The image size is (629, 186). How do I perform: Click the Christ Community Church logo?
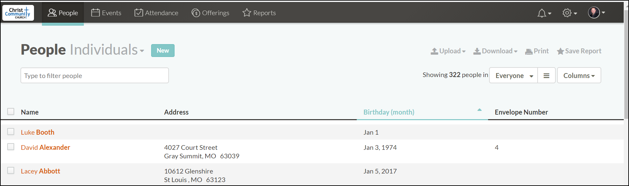pos(18,13)
